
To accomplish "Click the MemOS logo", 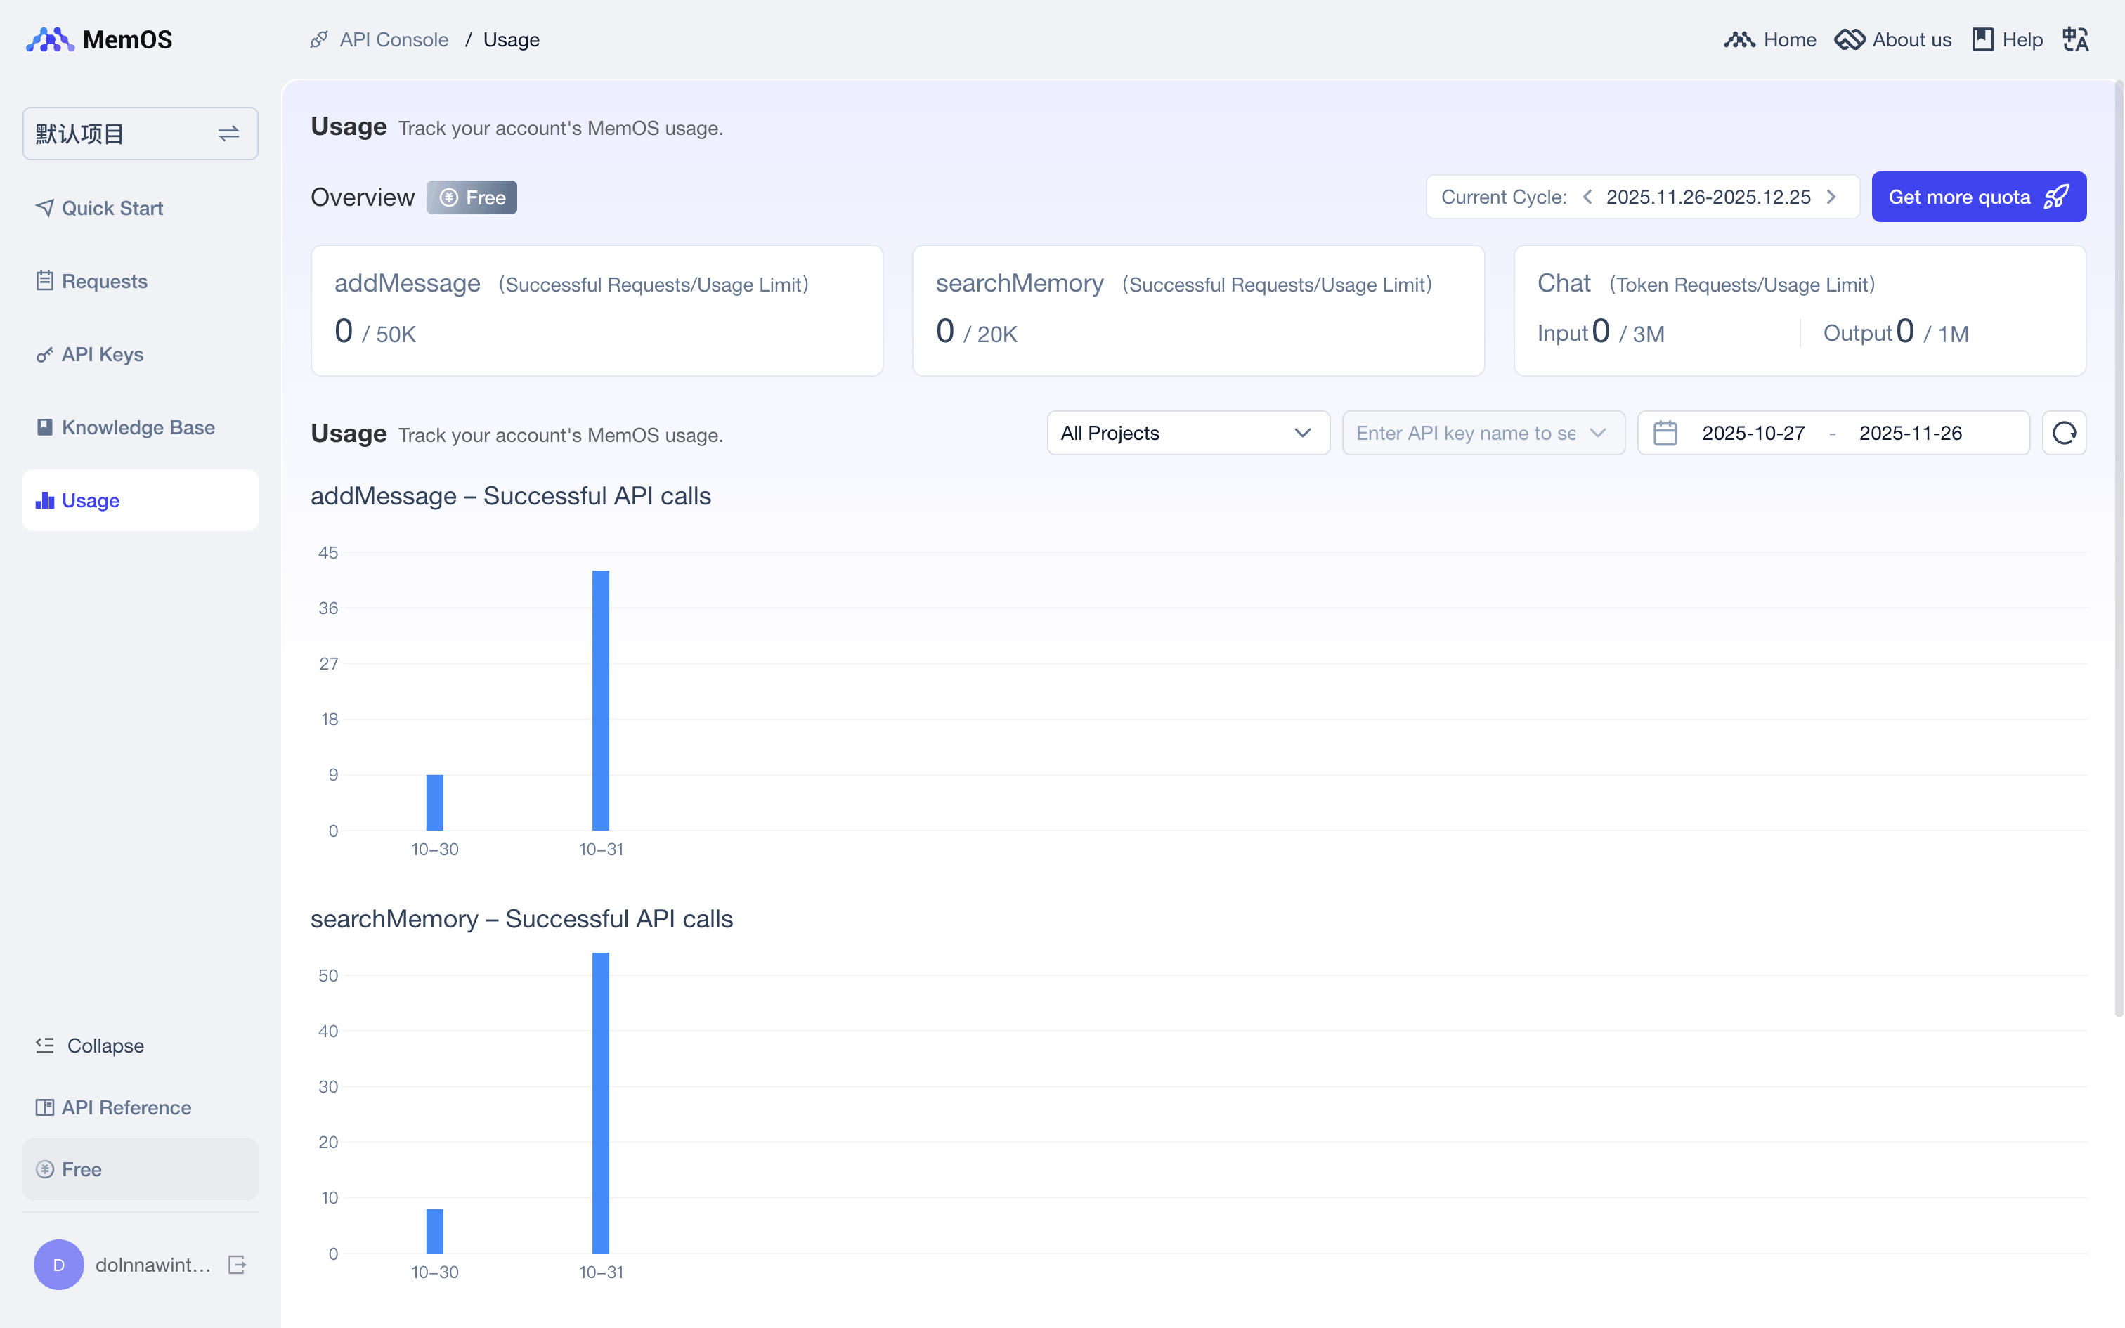I will [99, 39].
